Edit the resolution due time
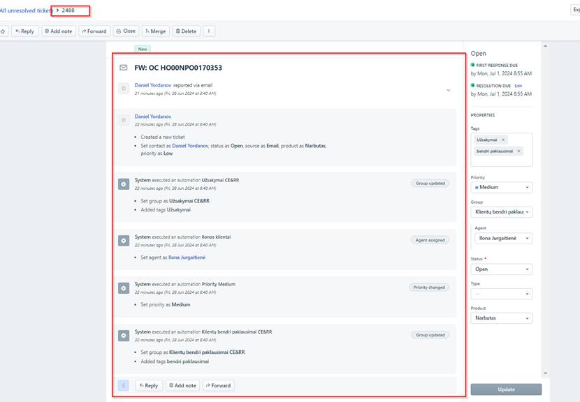The image size is (580, 402). point(519,86)
